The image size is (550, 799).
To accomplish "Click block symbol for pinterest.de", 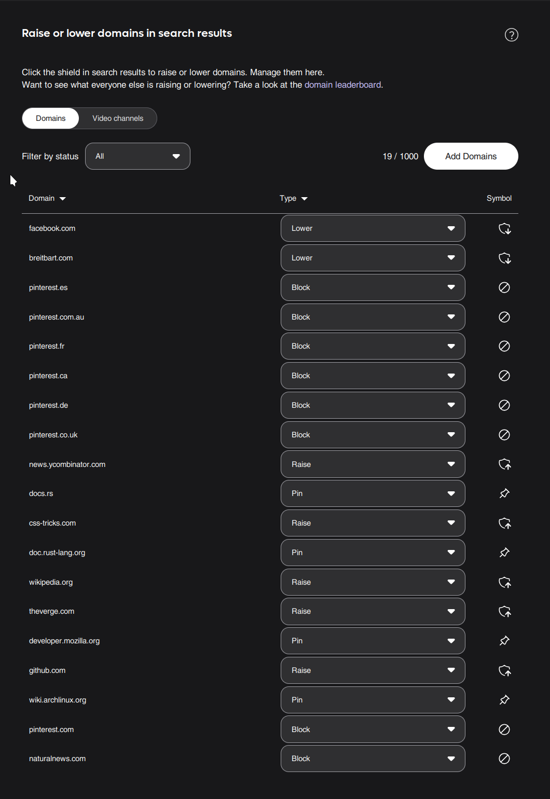I will pyautogui.click(x=504, y=405).
